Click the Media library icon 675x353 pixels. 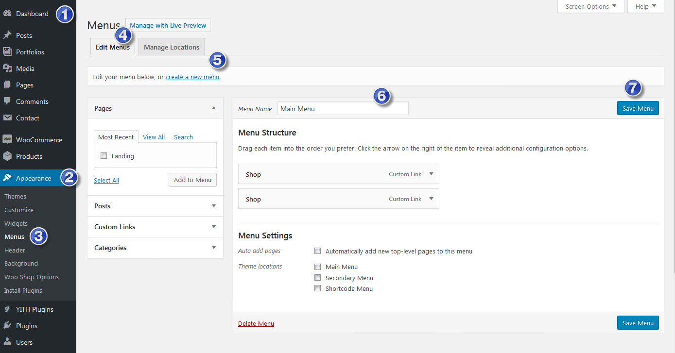tap(7, 68)
